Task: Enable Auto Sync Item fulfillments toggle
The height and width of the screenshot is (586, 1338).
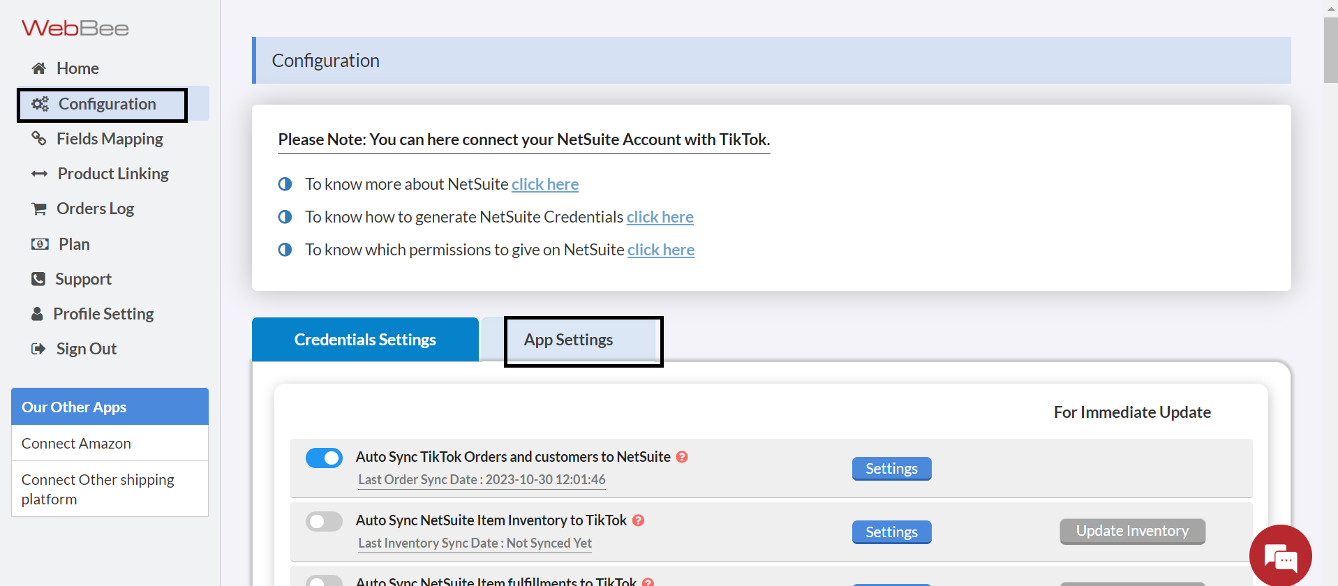Action: click(324, 581)
